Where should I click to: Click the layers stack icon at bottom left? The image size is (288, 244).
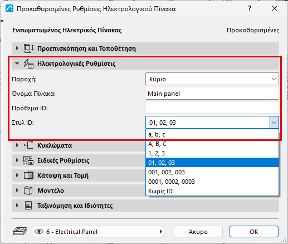tap(19, 232)
